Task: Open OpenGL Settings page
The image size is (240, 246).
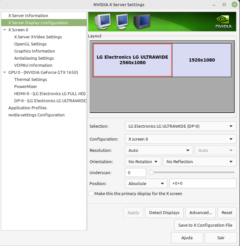Action: pos(30,44)
